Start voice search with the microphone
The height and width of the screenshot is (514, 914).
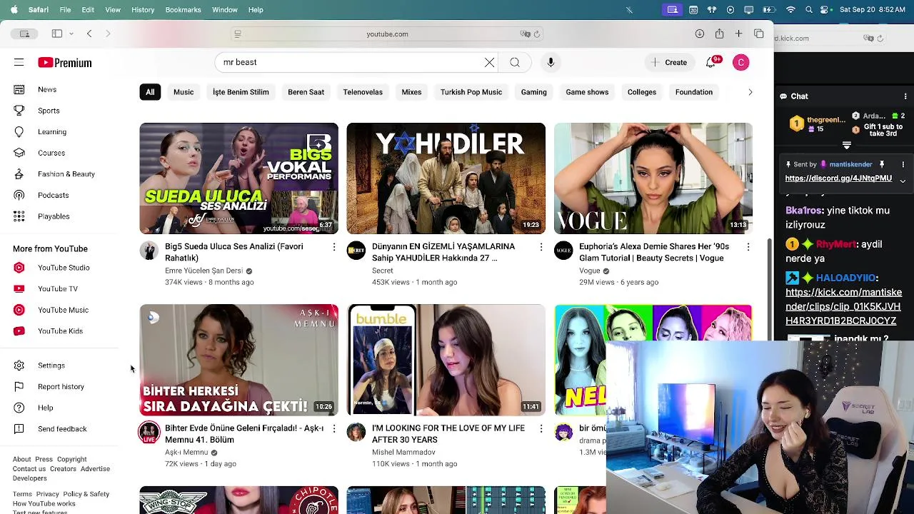551,62
